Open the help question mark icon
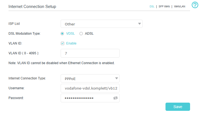201x113 pixels. click(195, 5)
